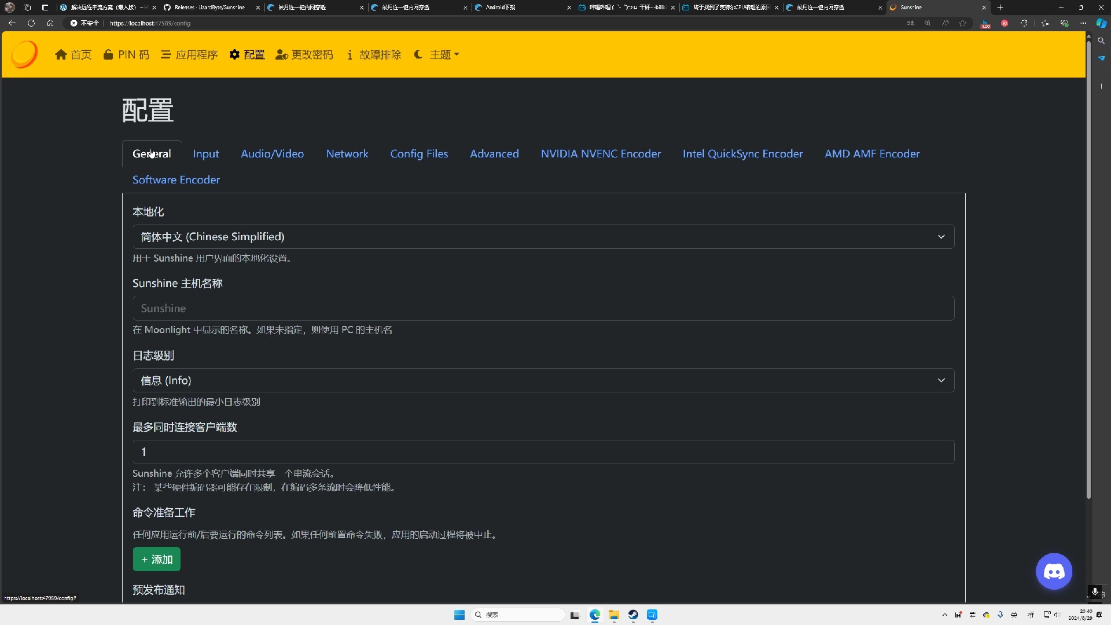1111x625 pixels.
Task: Switch to the Audio/Video tab
Action: pos(273,154)
